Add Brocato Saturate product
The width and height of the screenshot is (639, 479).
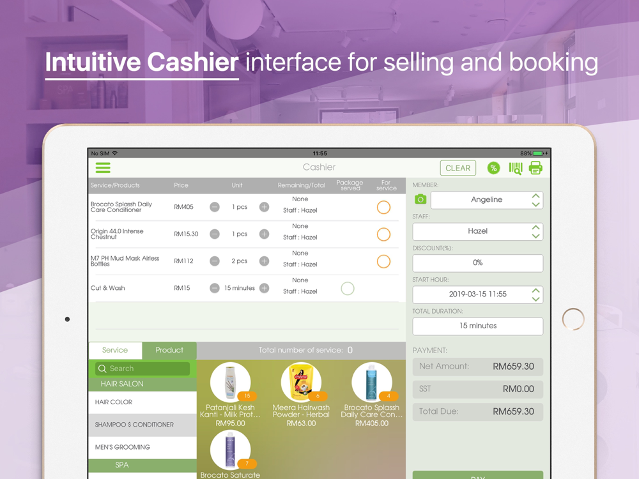coord(230,450)
